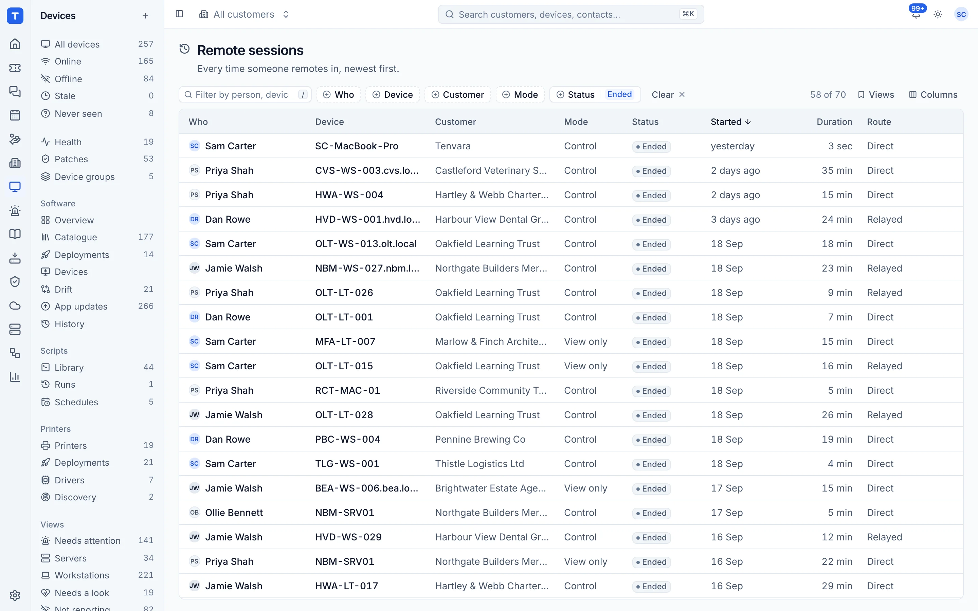This screenshot has width=978, height=611.
Task: Open the Needs attention view
Action: pos(97,540)
